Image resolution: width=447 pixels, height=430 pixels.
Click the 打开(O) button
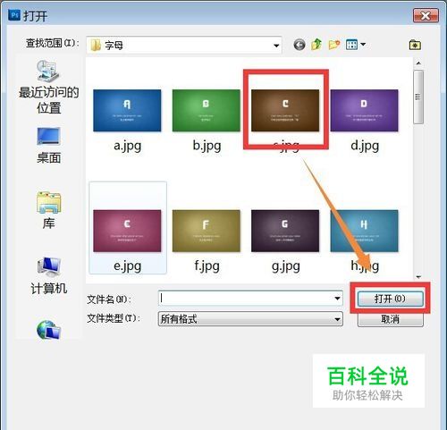click(390, 299)
